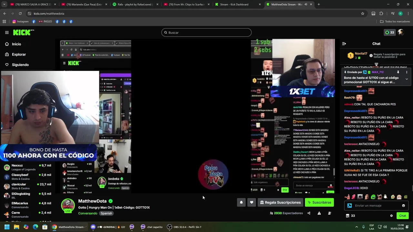This screenshot has width=413, height=232.
Task: Open the Windows Start menu
Action: pos(7,227)
